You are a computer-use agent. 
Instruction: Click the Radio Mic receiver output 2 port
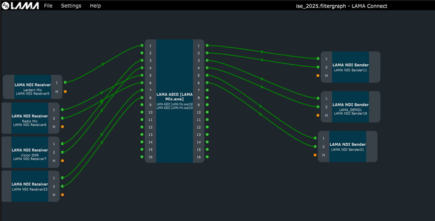coord(62,118)
